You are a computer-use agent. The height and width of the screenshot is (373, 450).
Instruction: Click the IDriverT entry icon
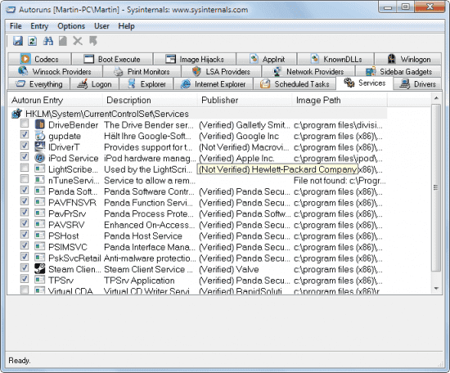(40, 146)
